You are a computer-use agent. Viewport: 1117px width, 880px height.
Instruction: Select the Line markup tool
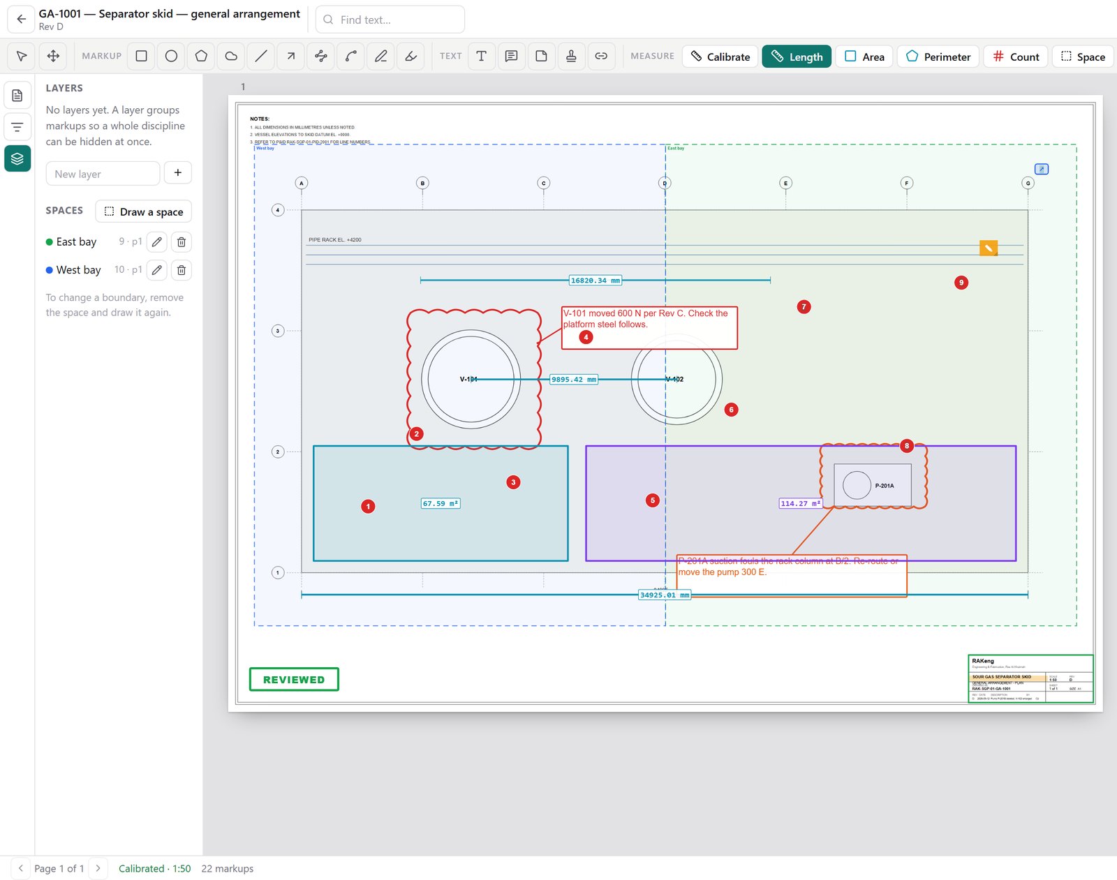261,56
